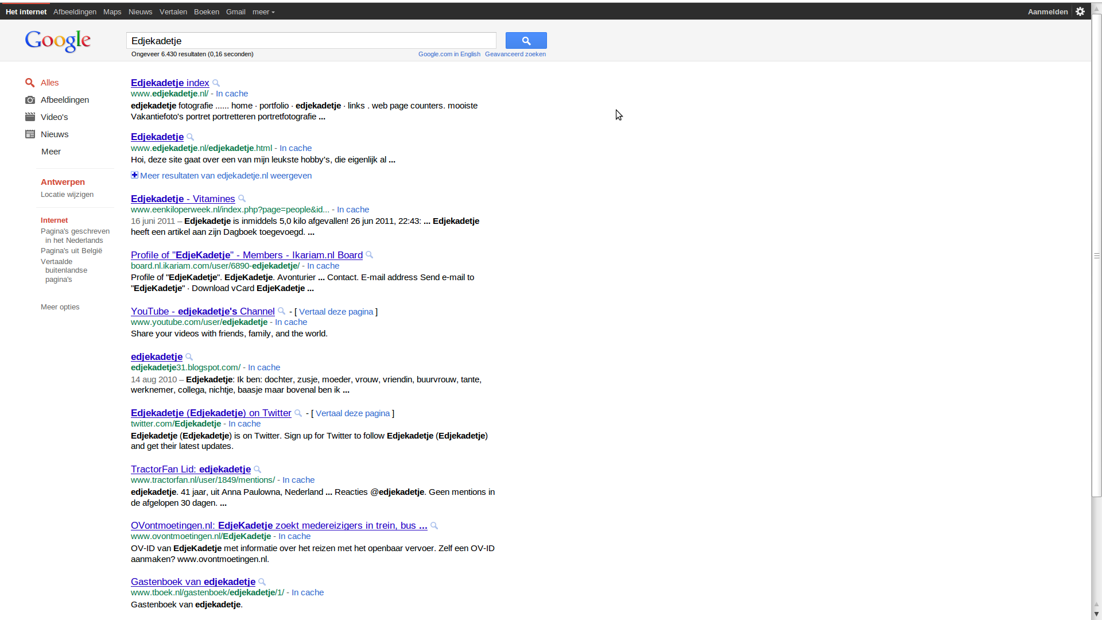Open the settings gear icon
Viewport: 1102px width, 620px height.
click(x=1080, y=11)
